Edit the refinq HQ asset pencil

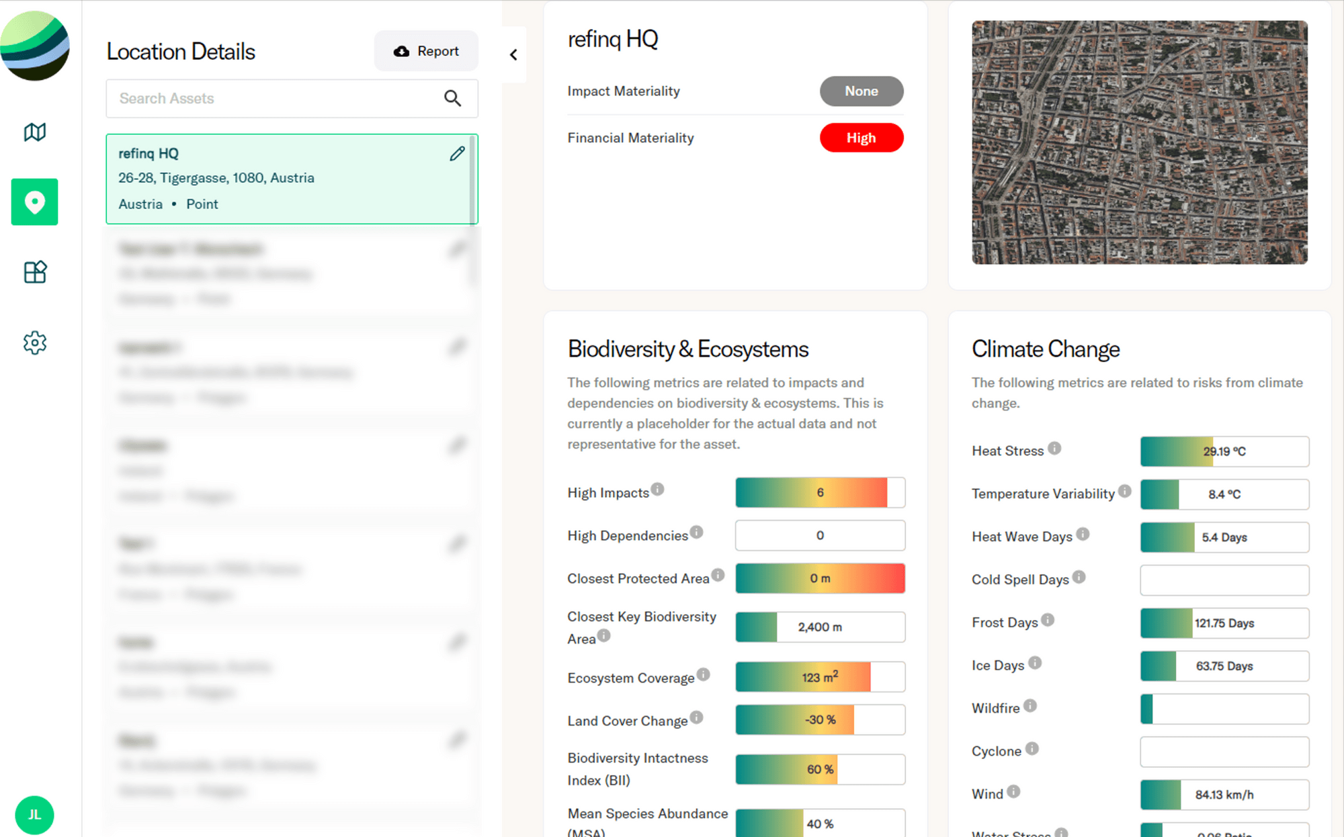pyautogui.click(x=457, y=154)
